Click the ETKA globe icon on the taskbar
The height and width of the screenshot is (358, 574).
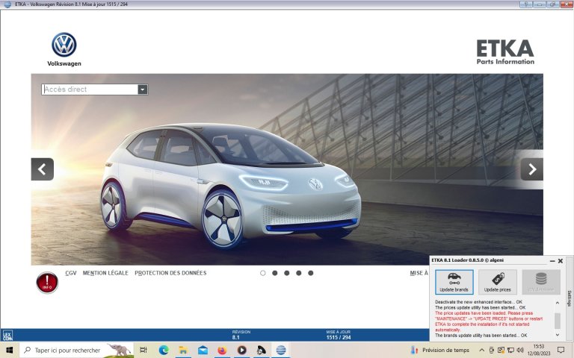click(x=281, y=350)
